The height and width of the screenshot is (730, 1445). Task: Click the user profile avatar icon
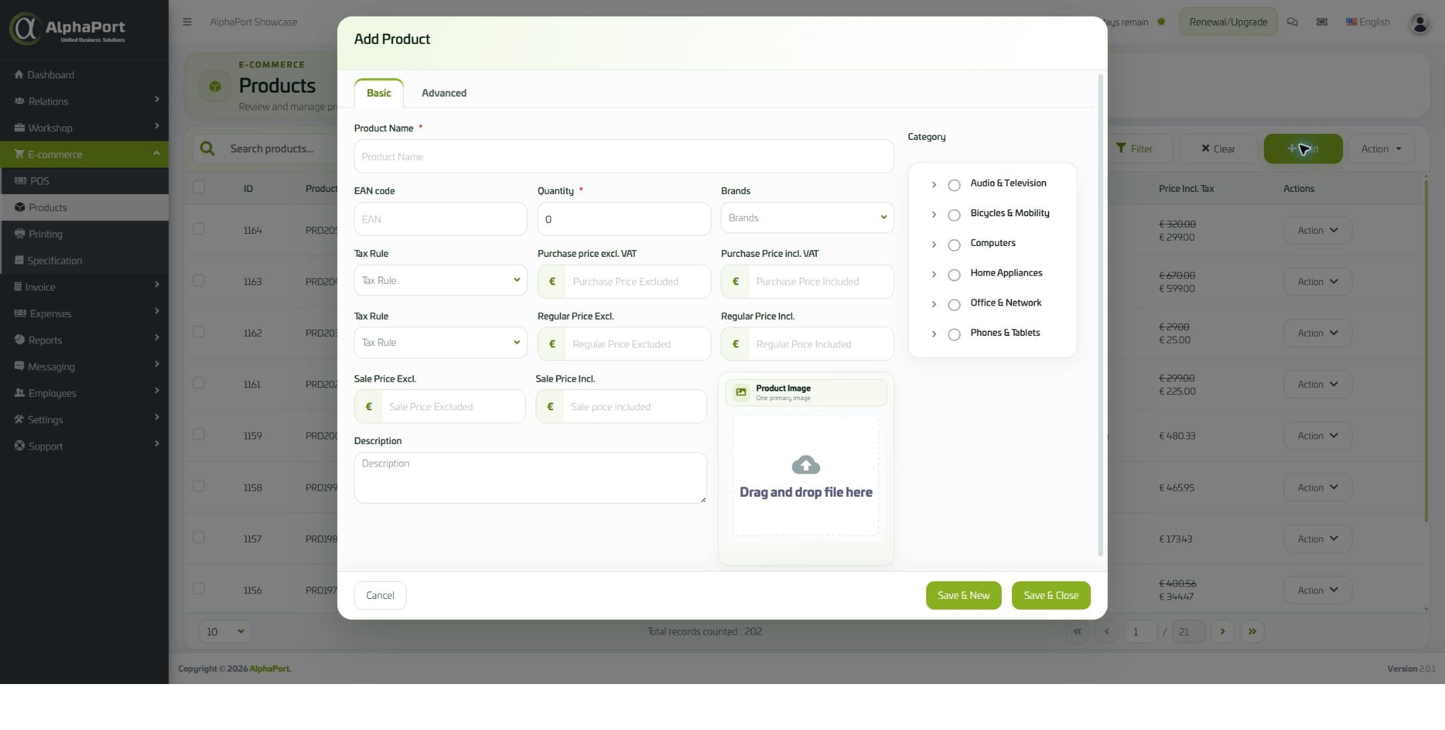[x=1419, y=23]
